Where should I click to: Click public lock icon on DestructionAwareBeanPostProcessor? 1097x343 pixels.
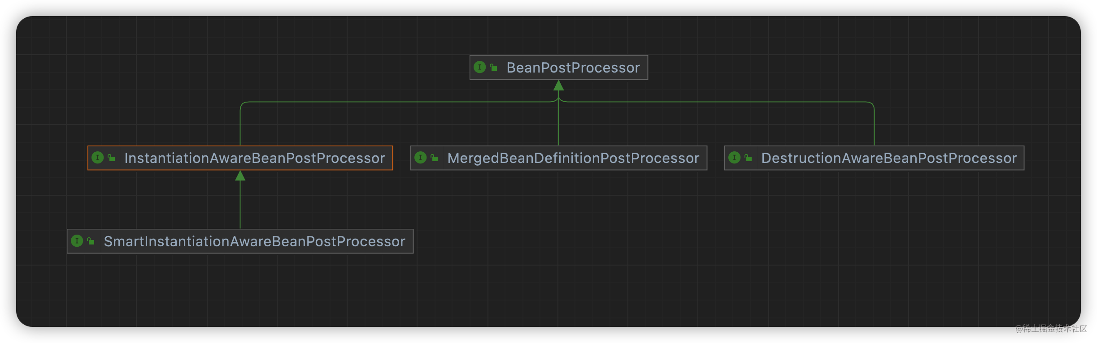[x=748, y=158]
